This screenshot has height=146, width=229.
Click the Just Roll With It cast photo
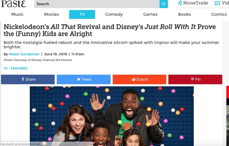(x=112, y=116)
